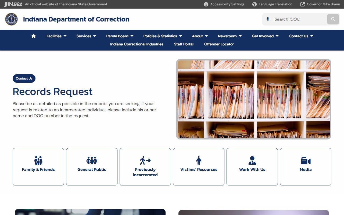The width and height of the screenshot is (344, 215).
Task: Expand the Get Involved dropdown arrow
Action: point(277,36)
